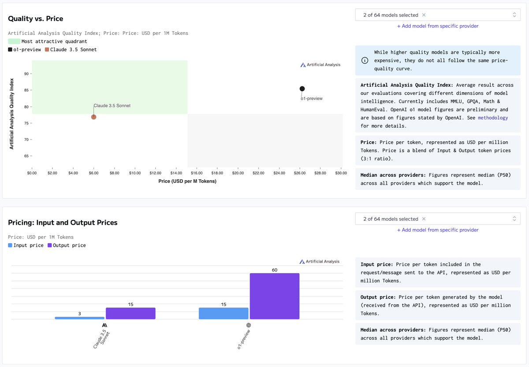
Task: Click the 'Price: USD per 1M Tokens' subtitle
Action: click(x=41, y=237)
